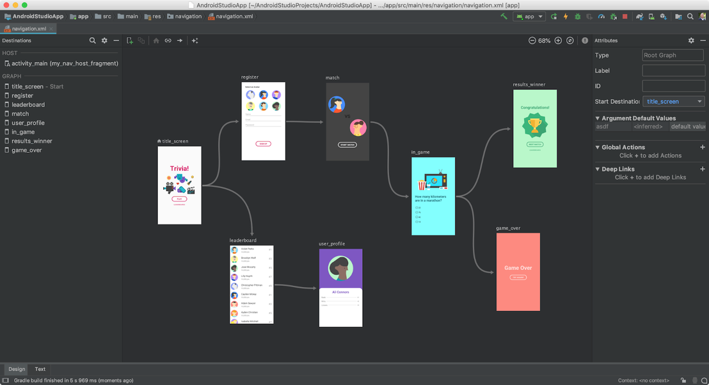Build the project with the hammer icon
Image resolution: width=709 pixels, height=385 pixels.
coord(504,17)
